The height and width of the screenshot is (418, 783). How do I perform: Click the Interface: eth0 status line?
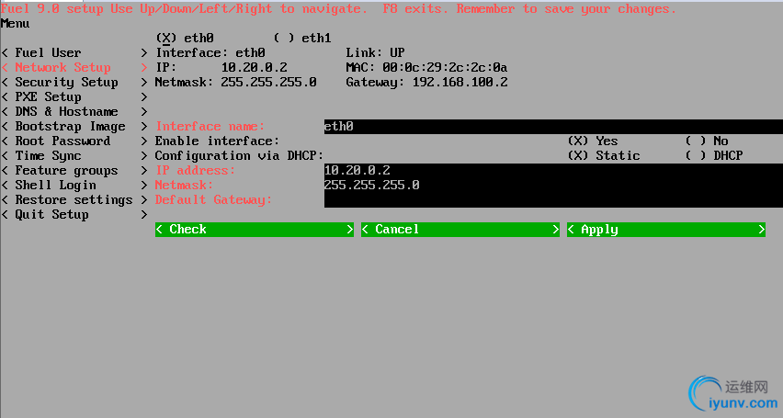(210, 53)
